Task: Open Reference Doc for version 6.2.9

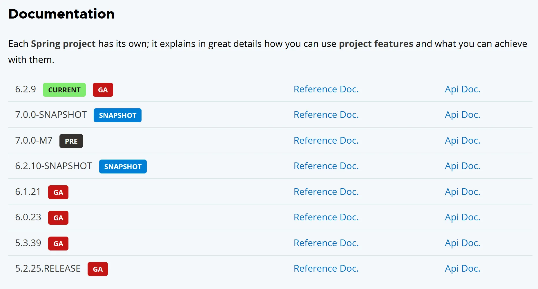Action: [326, 89]
